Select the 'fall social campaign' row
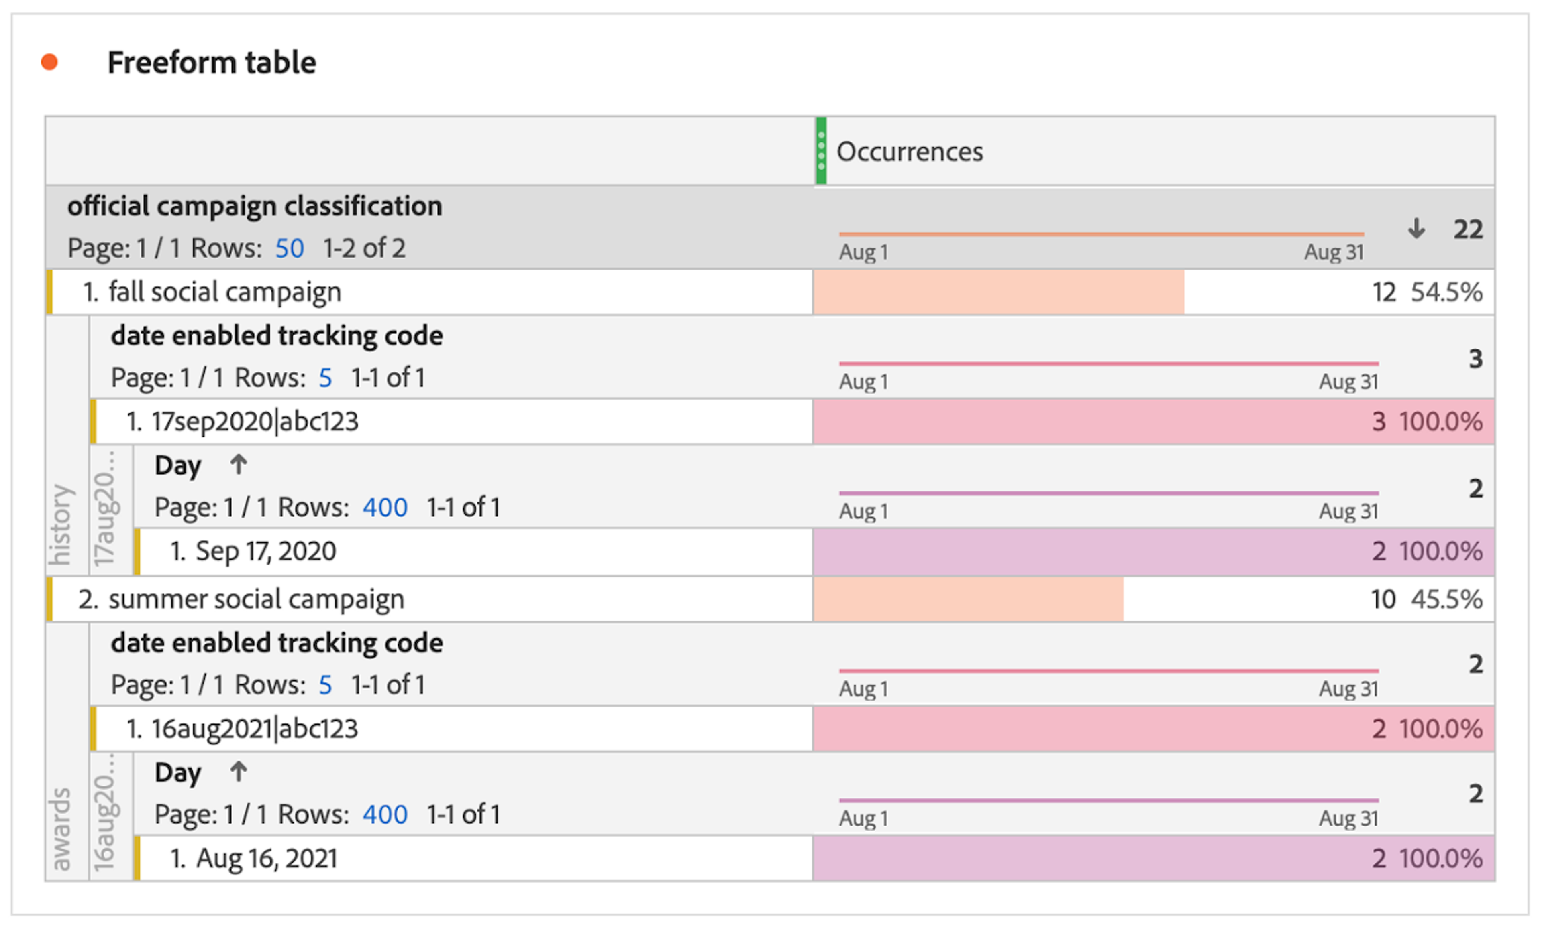1542x928 pixels. coord(224,292)
